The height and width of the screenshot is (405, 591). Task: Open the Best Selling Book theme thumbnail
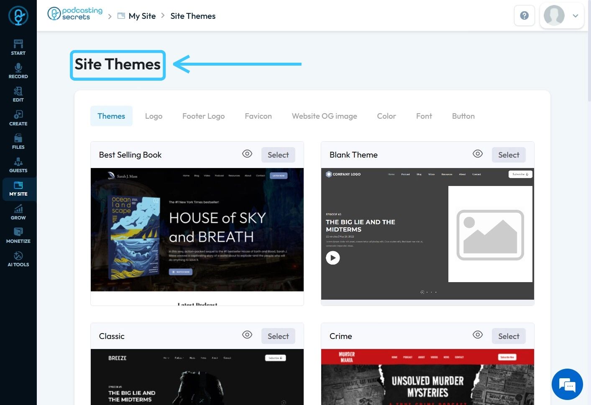click(197, 237)
